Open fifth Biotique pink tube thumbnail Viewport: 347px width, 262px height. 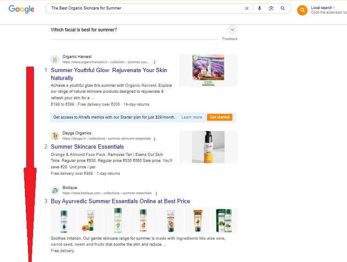pos(171,221)
